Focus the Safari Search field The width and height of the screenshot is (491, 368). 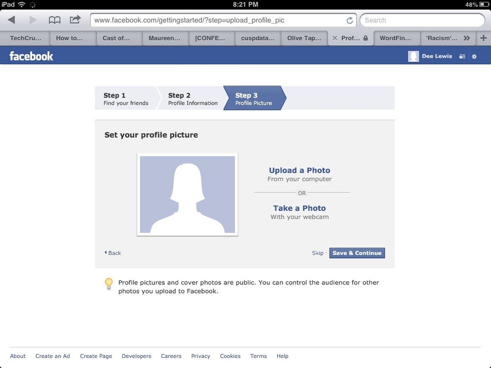click(x=422, y=21)
